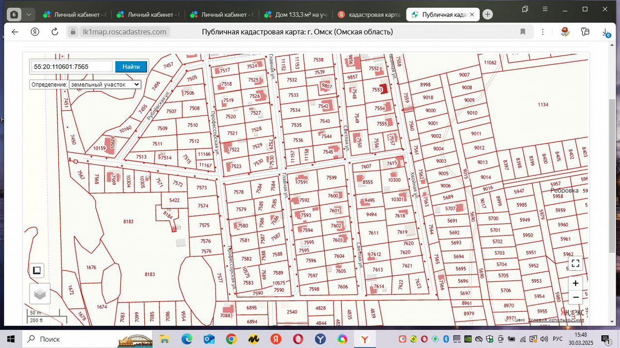Open the browser extension icon with the red character
Screen dimensions: 620x348
[x=565, y=32]
